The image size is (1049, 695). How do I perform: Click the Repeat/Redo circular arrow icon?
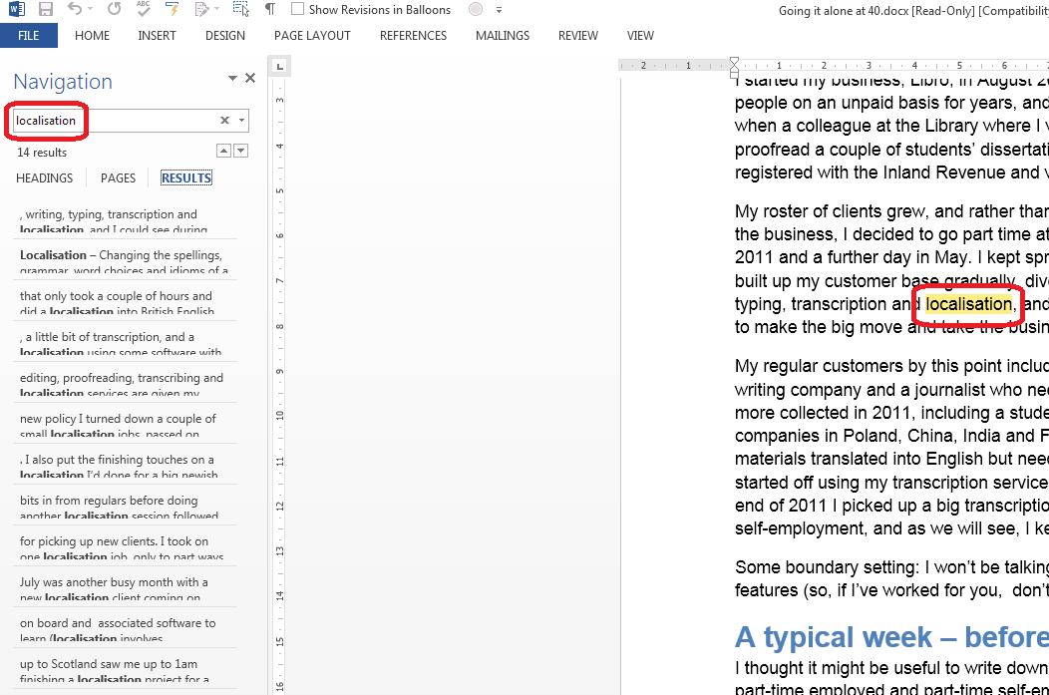pos(114,10)
